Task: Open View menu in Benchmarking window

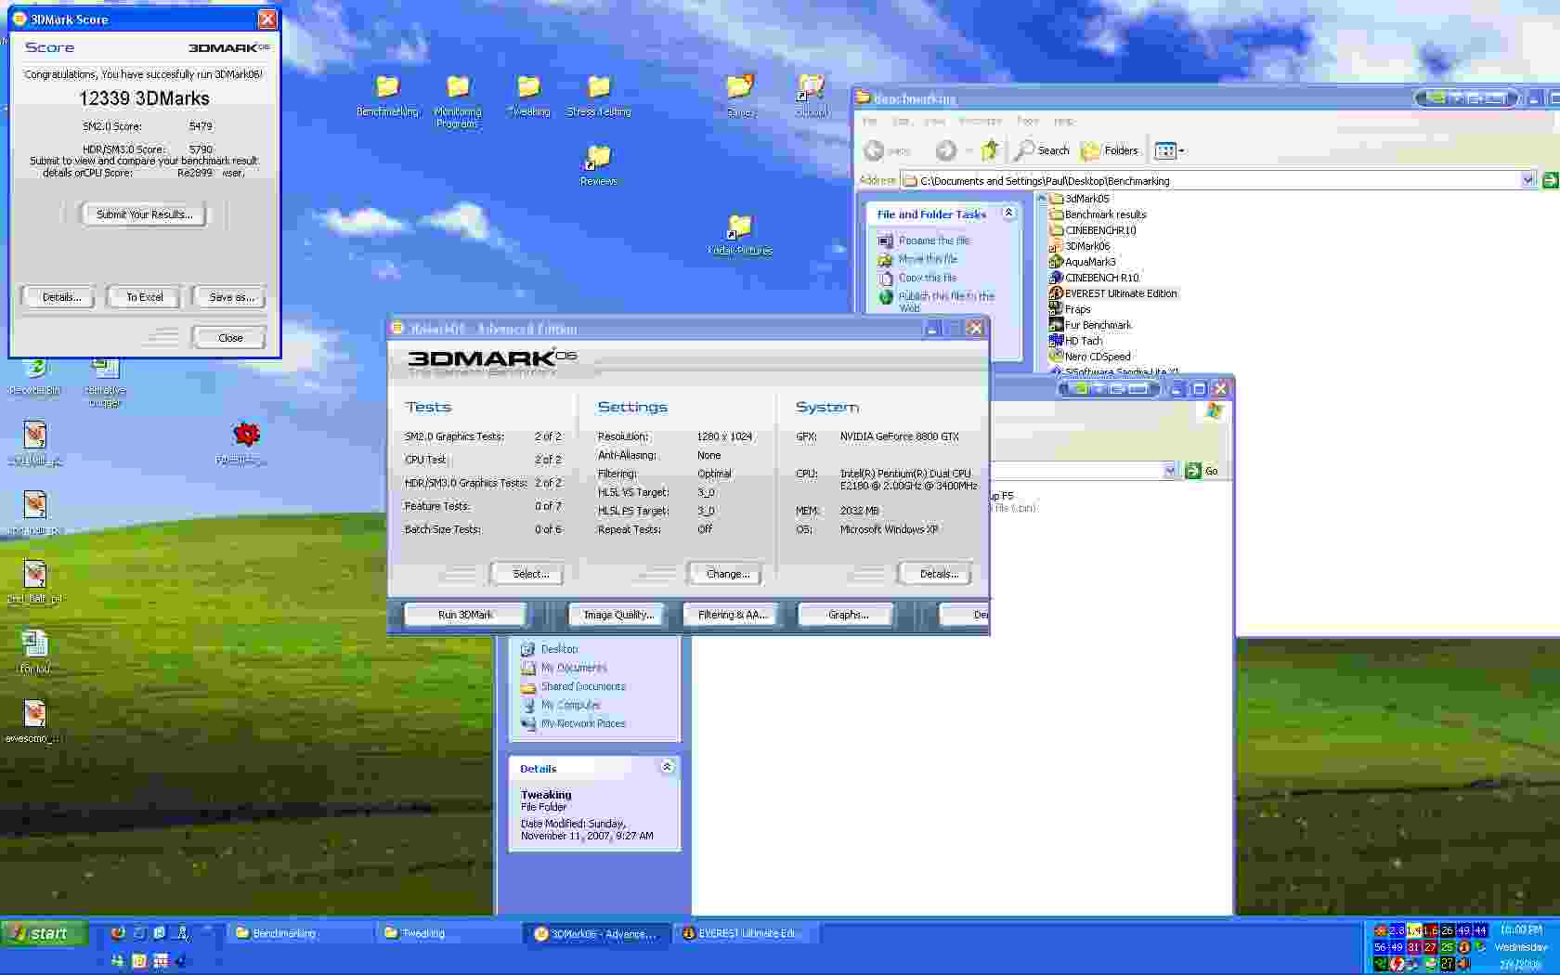Action: coord(934,121)
